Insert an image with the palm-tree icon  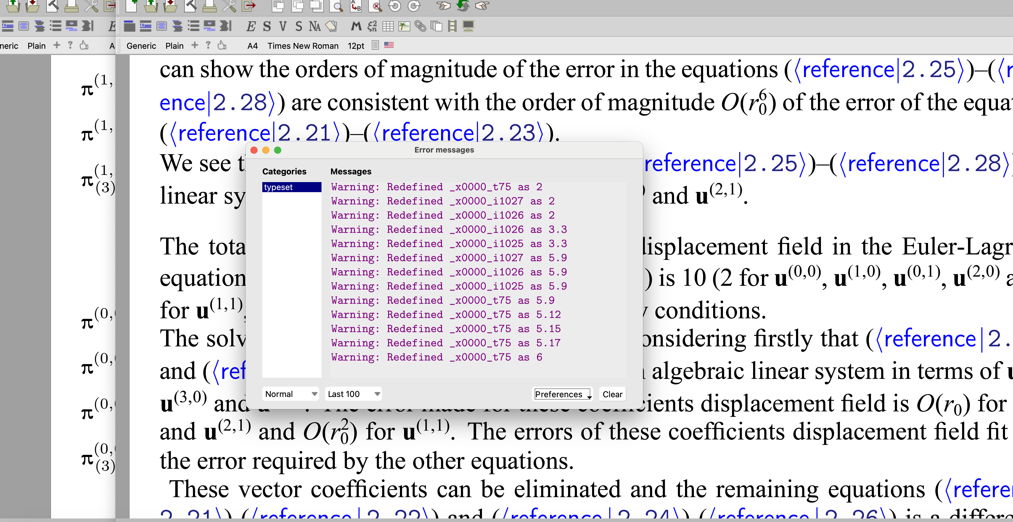[x=404, y=26]
